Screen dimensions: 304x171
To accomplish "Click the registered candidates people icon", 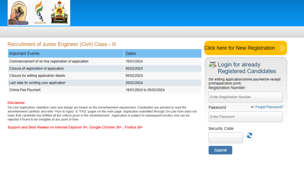I will 213,65.
